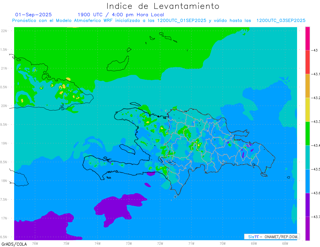Click the "71W" longitude label

(191, 243)
